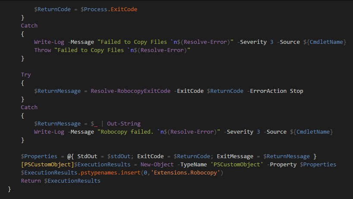353x199 pixels.
Task: Click Write-Log on the Robocopy failed line
Action: [x=49, y=132]
